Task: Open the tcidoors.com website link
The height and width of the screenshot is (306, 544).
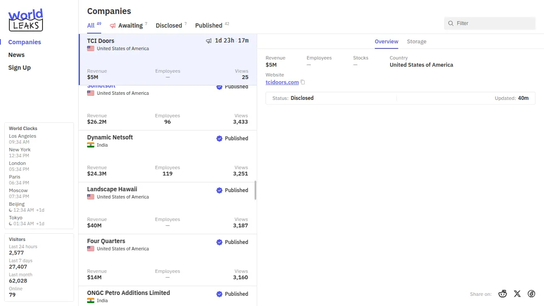Action: tap(282, 82)
